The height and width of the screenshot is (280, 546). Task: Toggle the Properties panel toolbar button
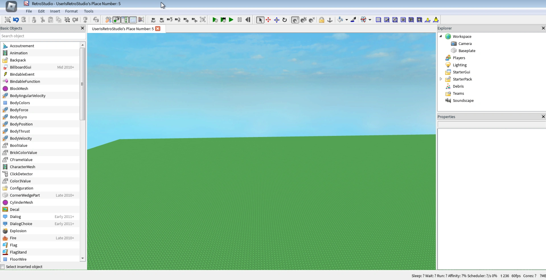point(133,20)
